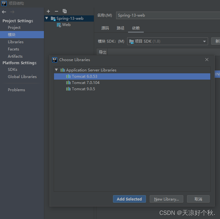This screenshot has width=220, height=219.
Task: Collapse the Spring-13-web module tree
Action: [x=47, y=18]
